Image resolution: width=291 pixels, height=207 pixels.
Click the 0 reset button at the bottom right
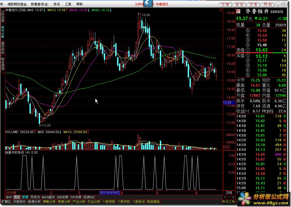click(233, 197)
